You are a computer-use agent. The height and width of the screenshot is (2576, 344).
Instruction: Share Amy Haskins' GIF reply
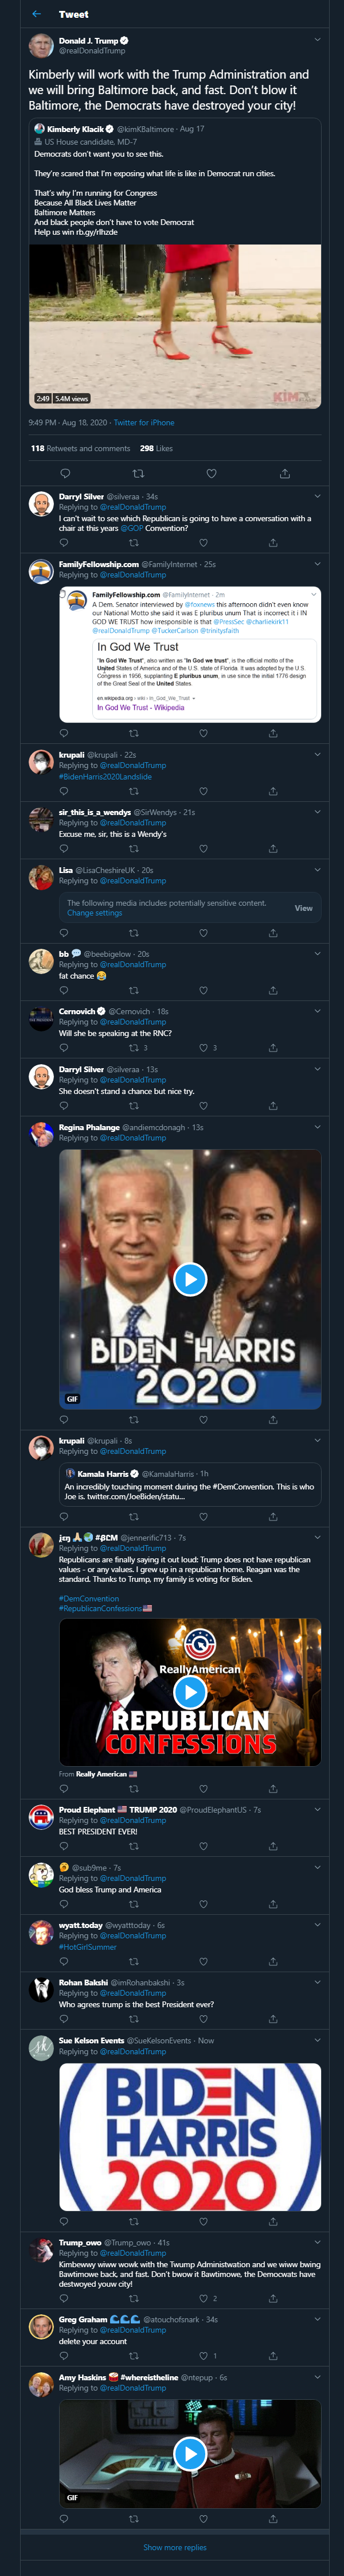click(x=273, y=2519)
